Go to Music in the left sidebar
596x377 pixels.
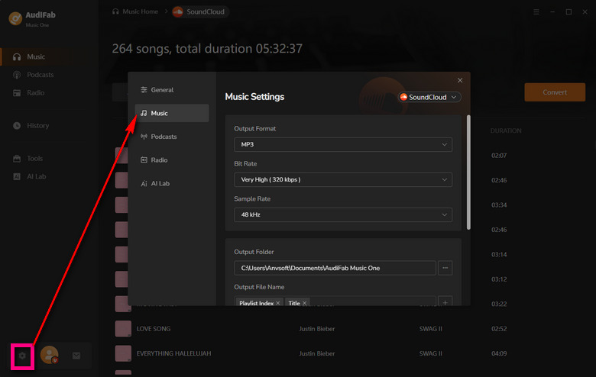(35, 56)
